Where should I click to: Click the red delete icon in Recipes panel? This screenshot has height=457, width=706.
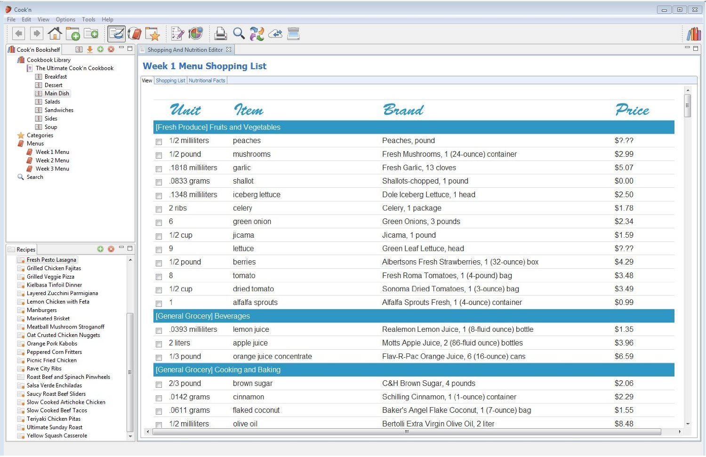(x=111, y=249)
